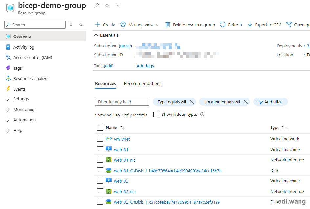Click the vm-vnet virtual network icon
The image size is (310, 209).
tap(109, 139)
